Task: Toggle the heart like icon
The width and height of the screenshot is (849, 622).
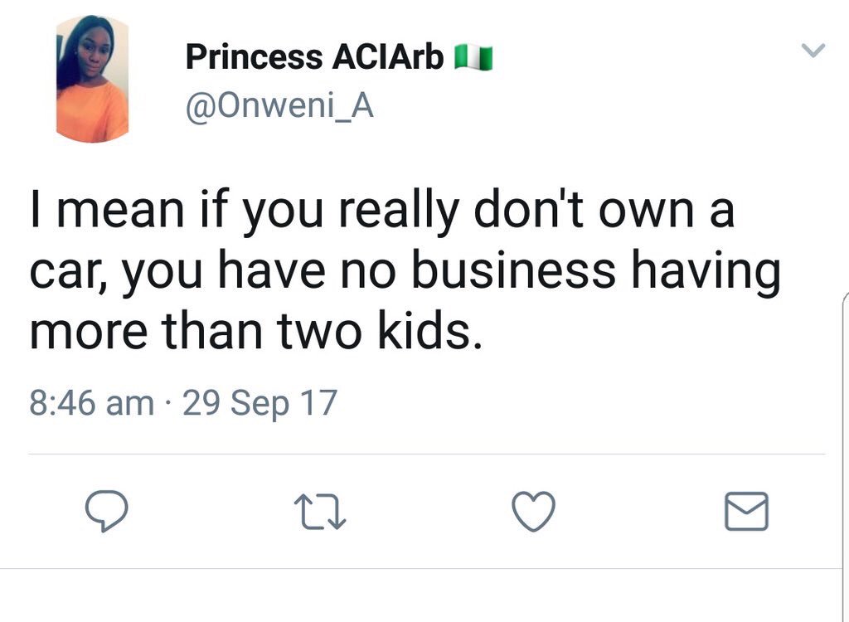Action: [x=531, y=510]
